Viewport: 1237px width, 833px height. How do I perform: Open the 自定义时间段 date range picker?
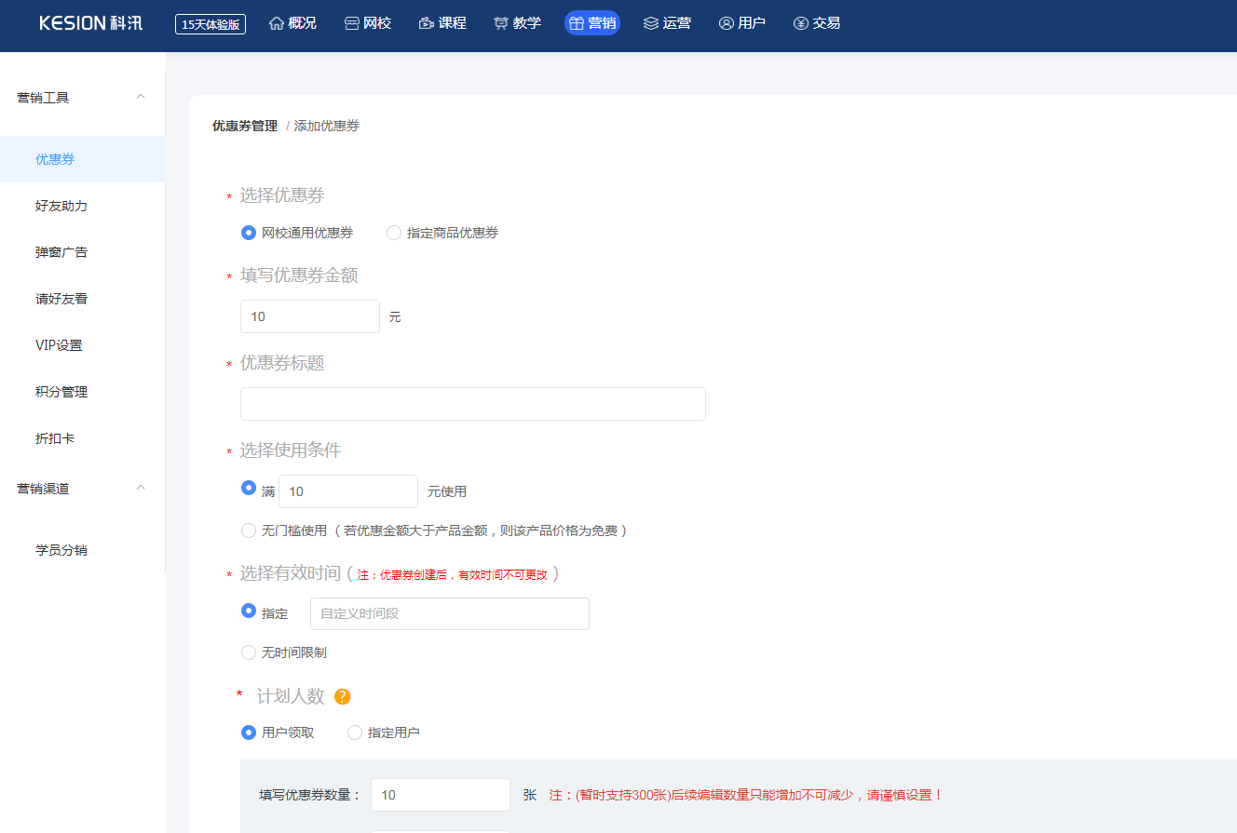449,613
